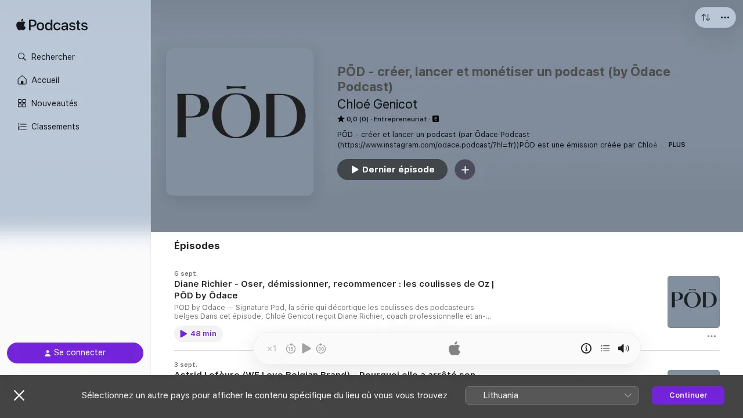Click the 6 sept. episode date
This screenshot has width=743, height=418.
[x=186, y=273]
